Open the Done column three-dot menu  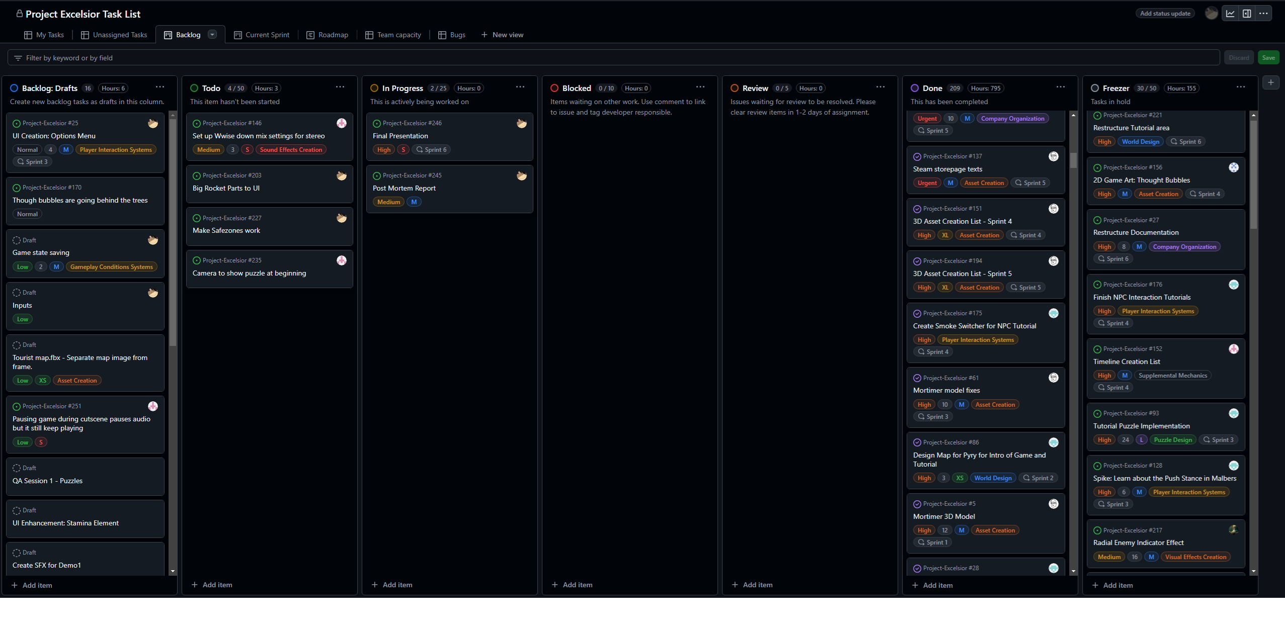(x=1061, y=87)
